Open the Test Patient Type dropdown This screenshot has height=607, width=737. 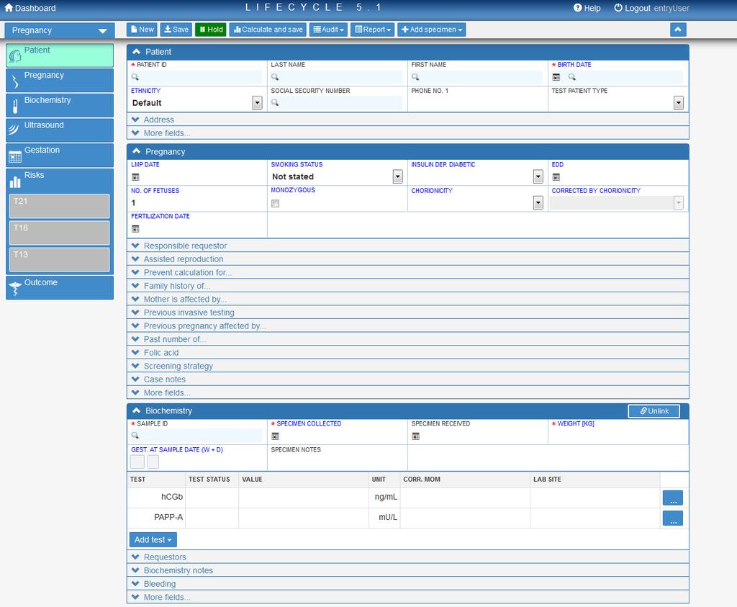click(678, 102)
